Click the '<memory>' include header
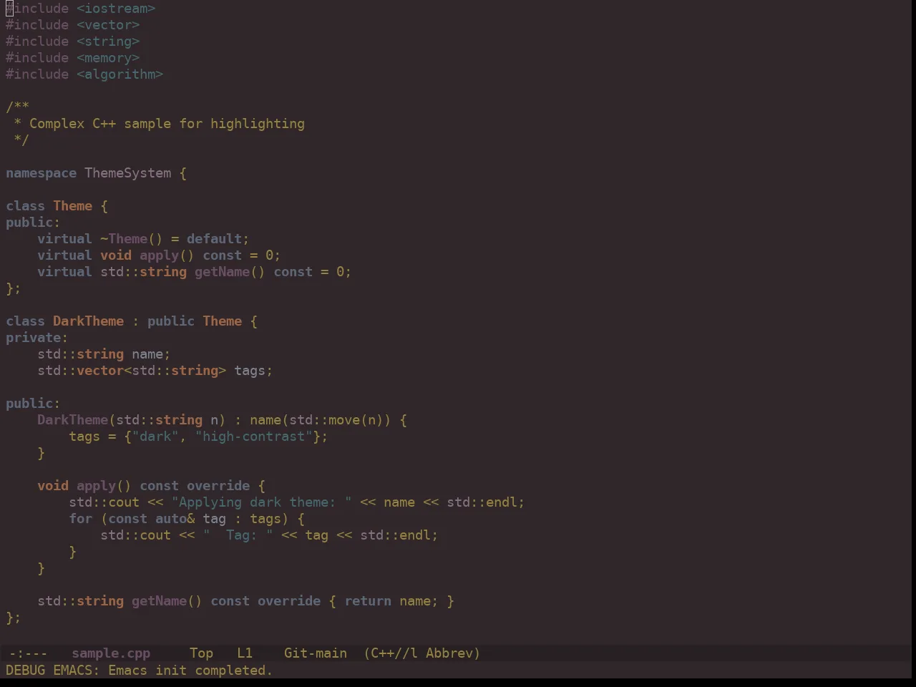The image size is (916, 687). point(108,58)
